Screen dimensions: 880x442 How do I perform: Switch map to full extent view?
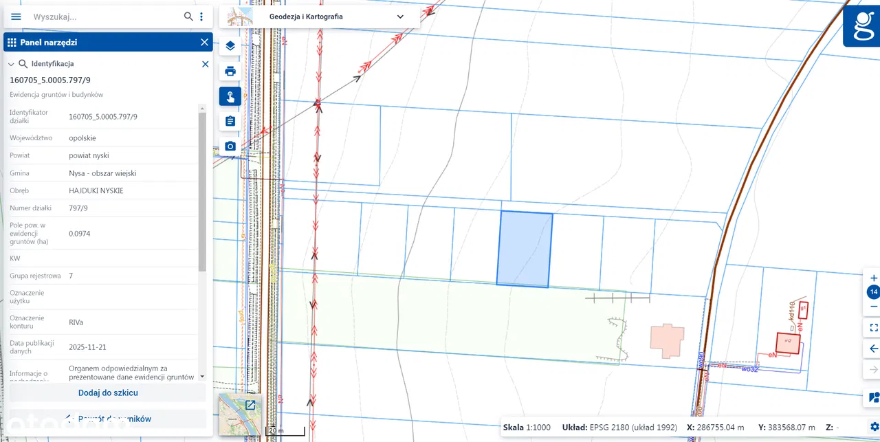pyautogui.click(x=874, y=328)
